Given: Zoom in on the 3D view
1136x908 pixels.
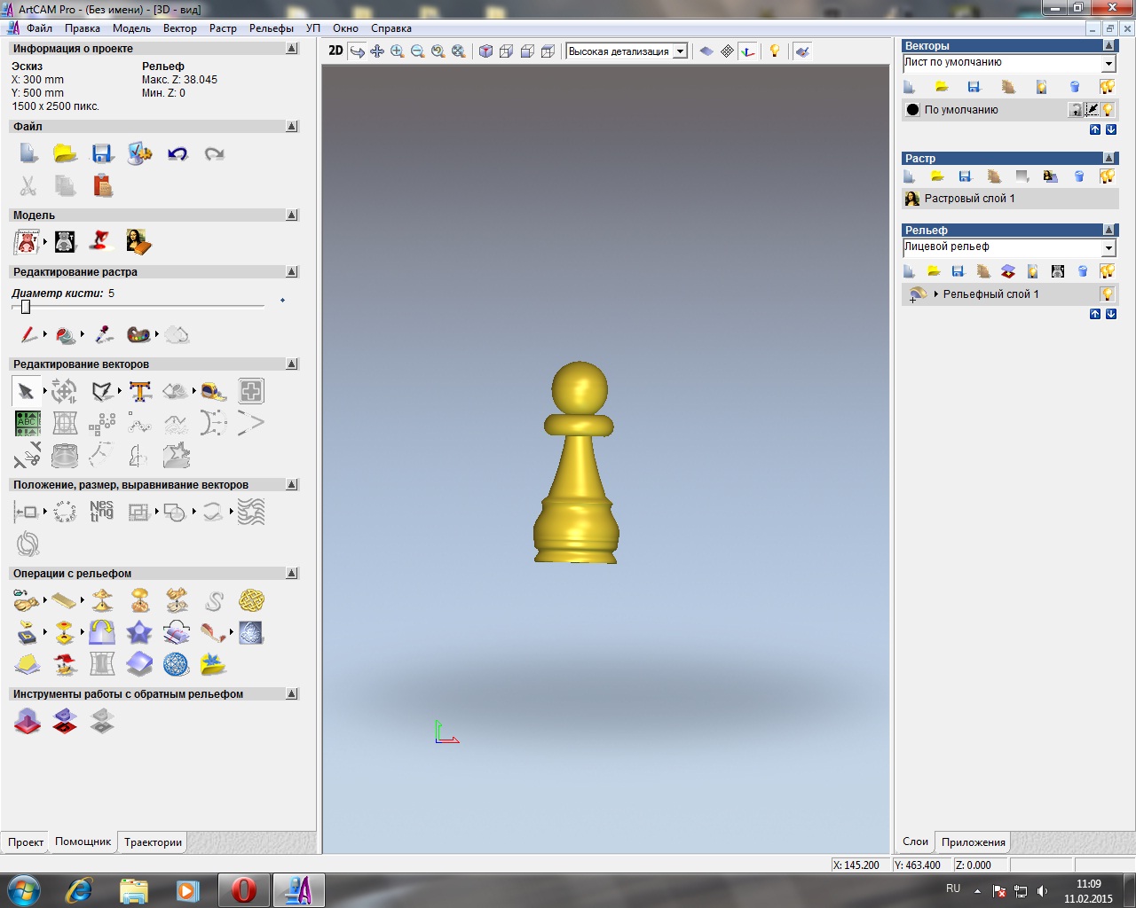Looking at the screenshot, I should tap(398, 51).
